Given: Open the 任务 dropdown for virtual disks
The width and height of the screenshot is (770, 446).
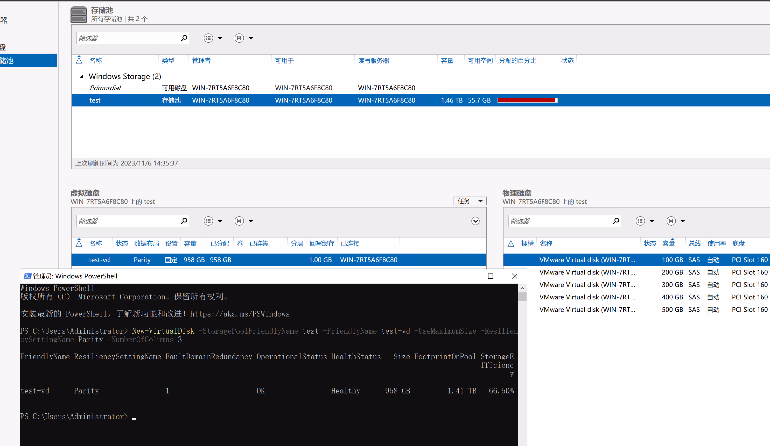Looking at the screenshot, I should pyautogui.click(x=469, y=201).
